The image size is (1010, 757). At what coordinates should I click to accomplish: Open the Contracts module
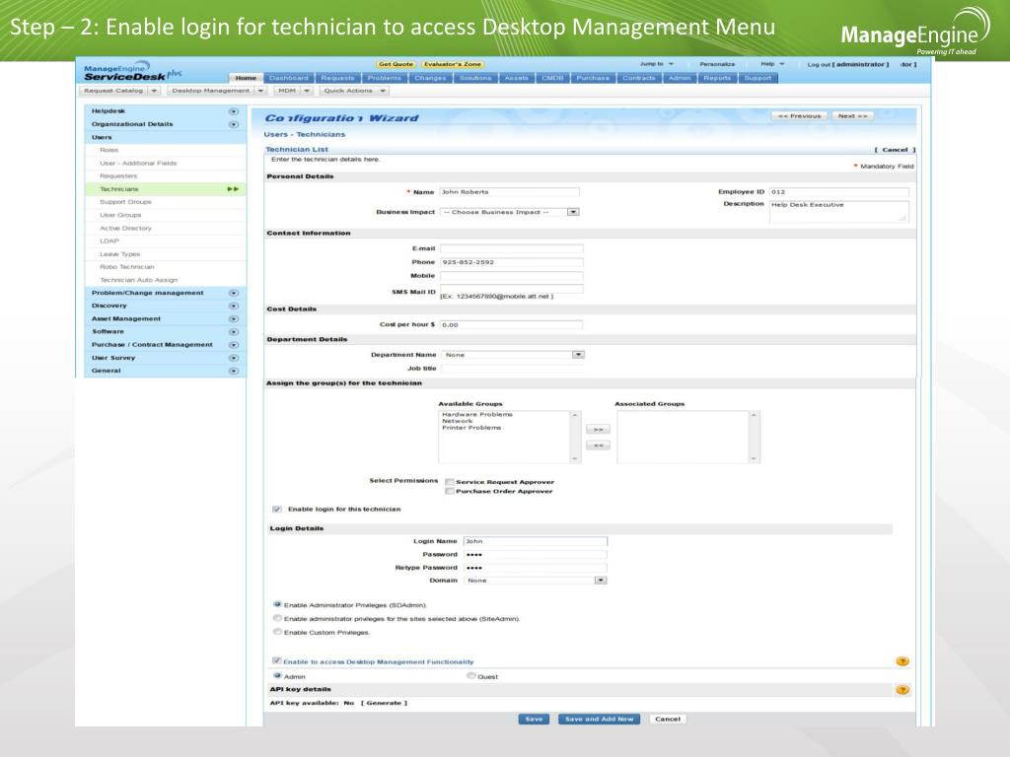tap(639, 77)
